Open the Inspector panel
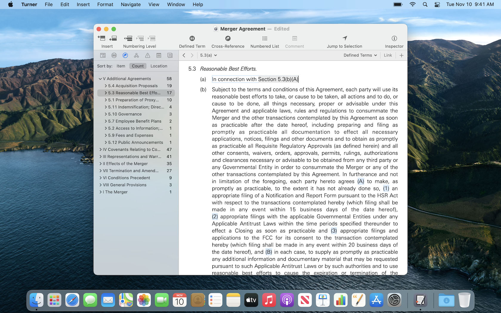501x313 pixels. tap(394, 38)
